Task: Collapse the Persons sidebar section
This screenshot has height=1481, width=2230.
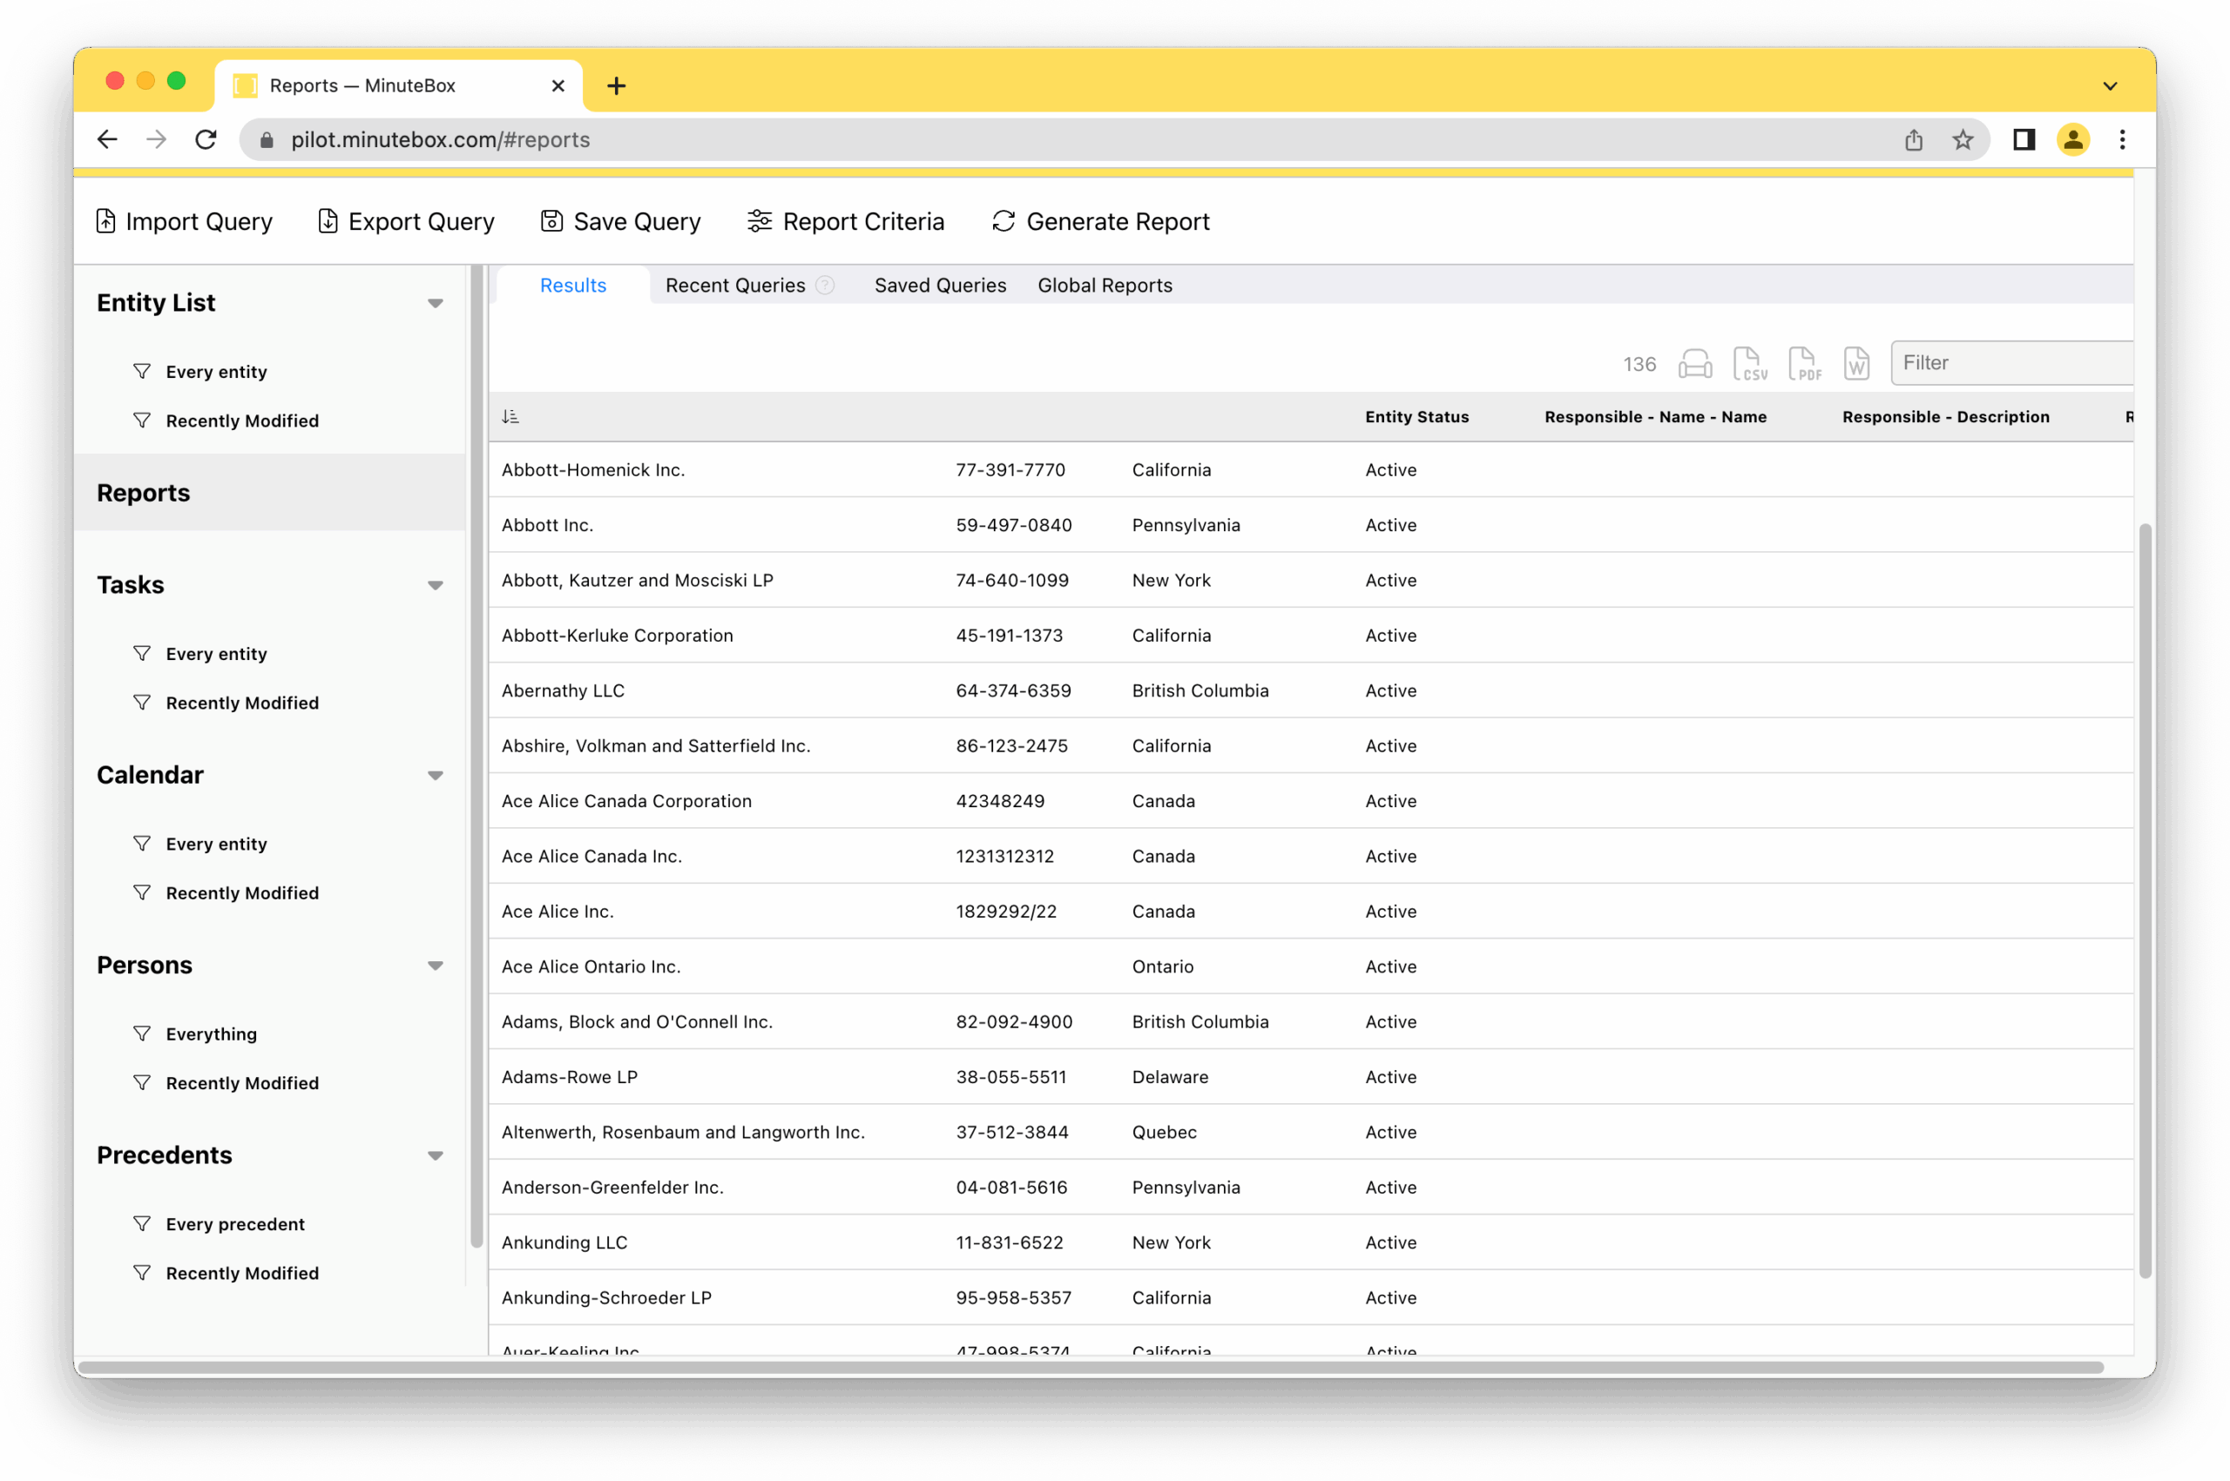Action: [x=435, y=966]
